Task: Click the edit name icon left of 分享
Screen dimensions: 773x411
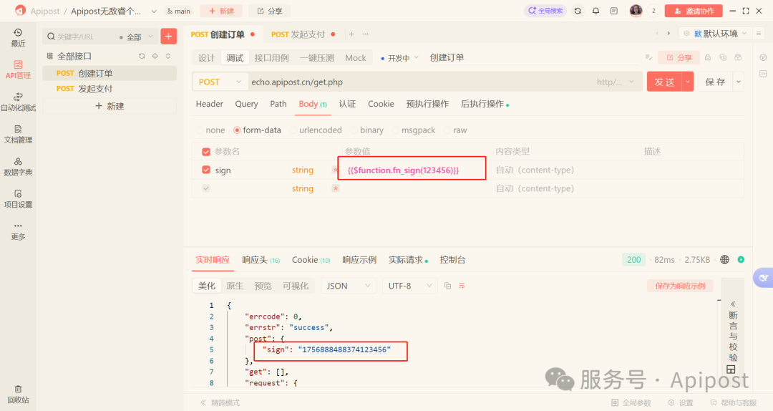Action: [x=648, y=58]
